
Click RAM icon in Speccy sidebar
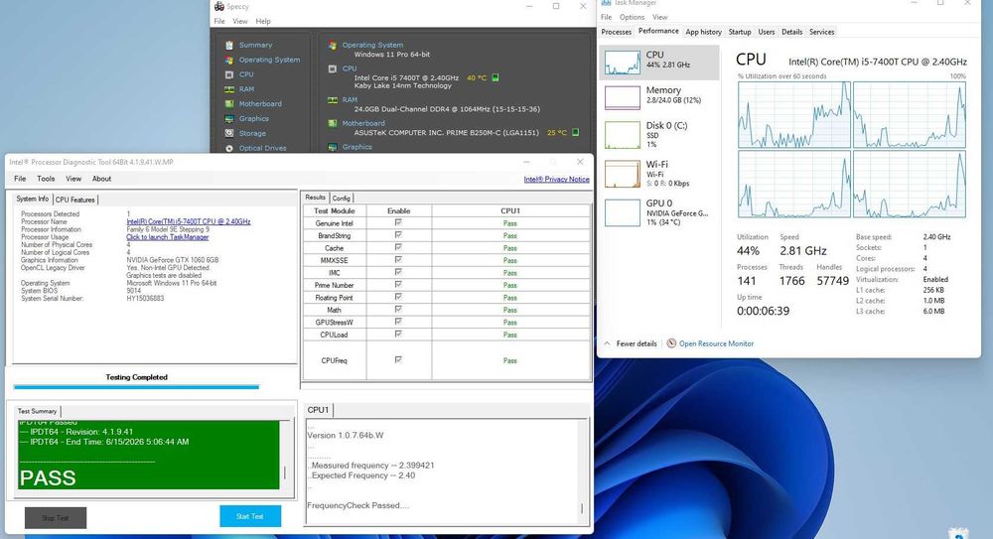click(x=229, y=89)
